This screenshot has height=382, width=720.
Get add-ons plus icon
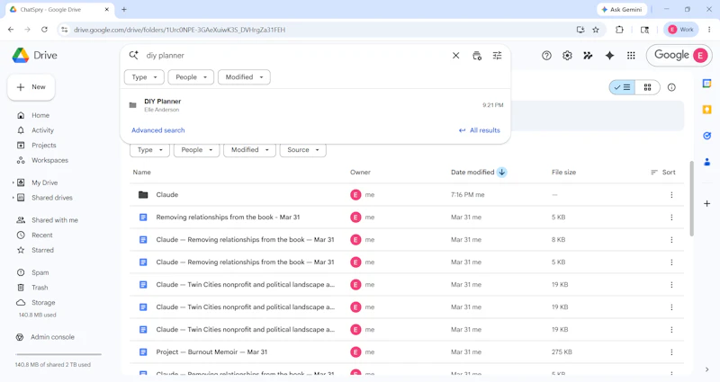pyautogui.click(x=706, y=203)
